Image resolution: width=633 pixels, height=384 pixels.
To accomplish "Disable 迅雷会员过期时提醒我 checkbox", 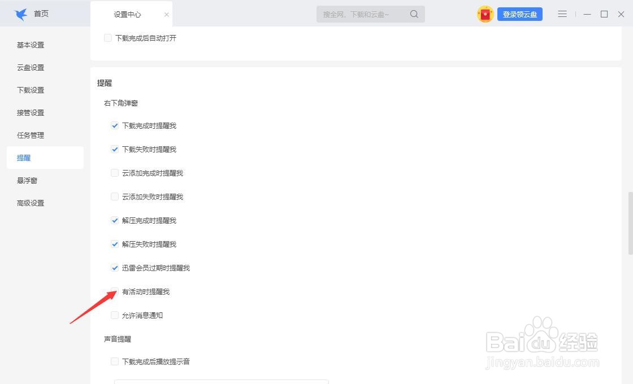I will (x=115, y=268).
